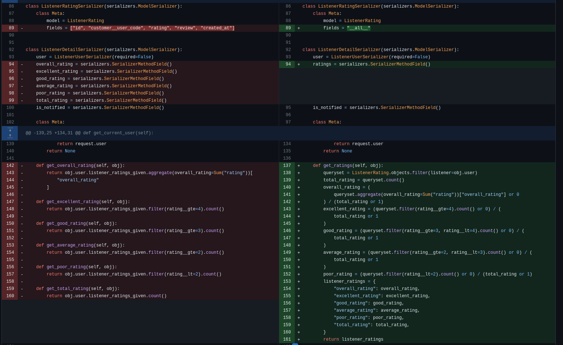Click the hunk header text for get_current_user
The image size is (563, 345).
click(x=90, y=133)
